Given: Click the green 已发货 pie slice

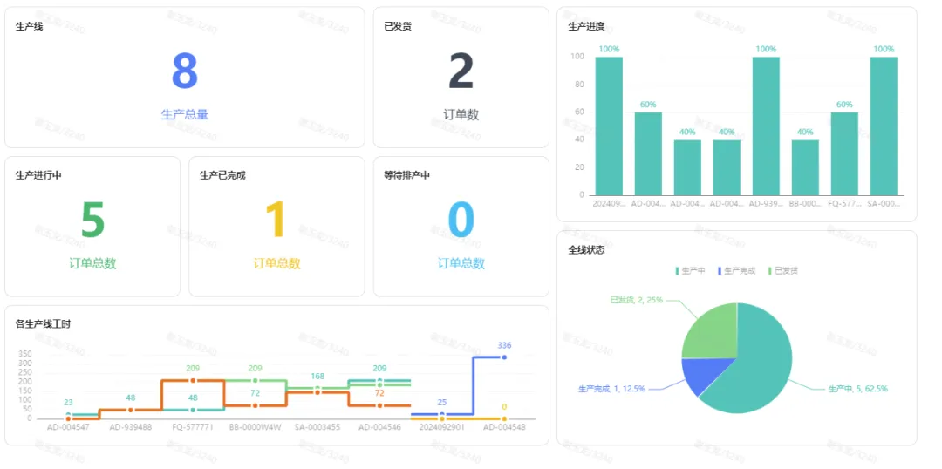Looking at the screenshot, I should (711, 330).
